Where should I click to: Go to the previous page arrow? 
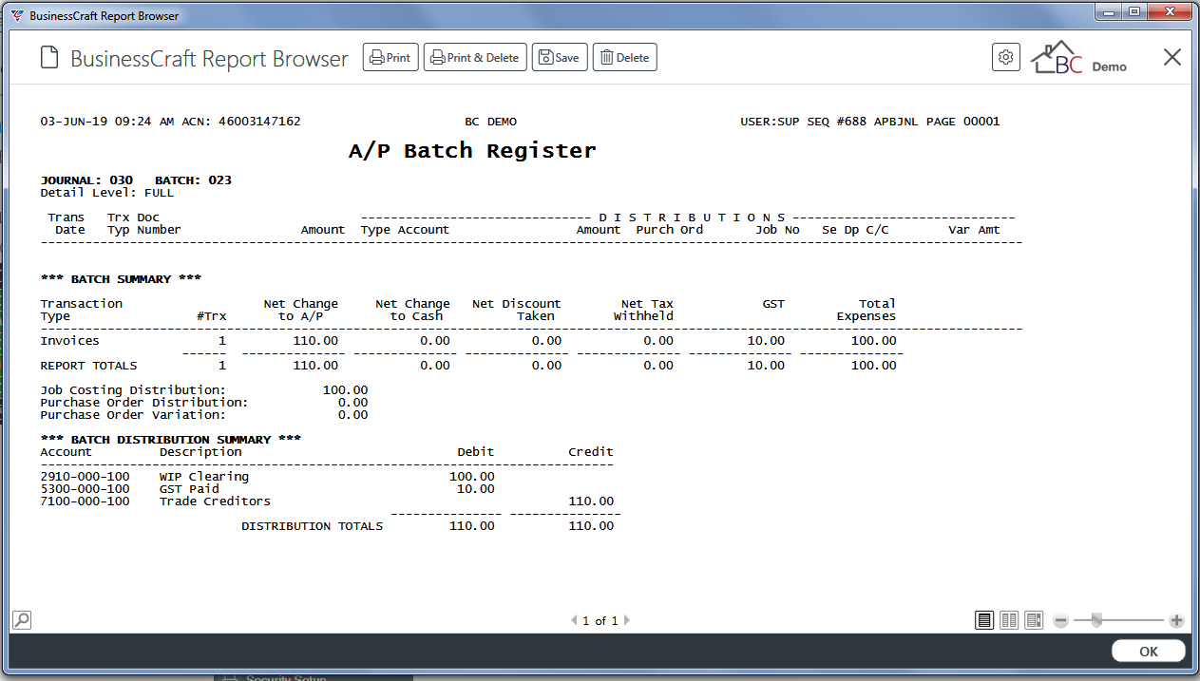click(x=574, y=621)
